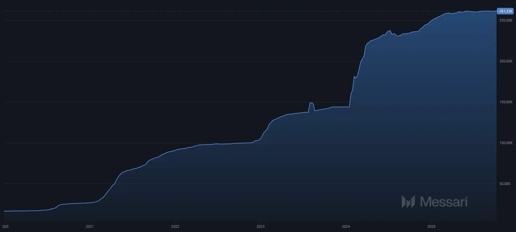Select the 2025 marker on time axis

(431, 226)
